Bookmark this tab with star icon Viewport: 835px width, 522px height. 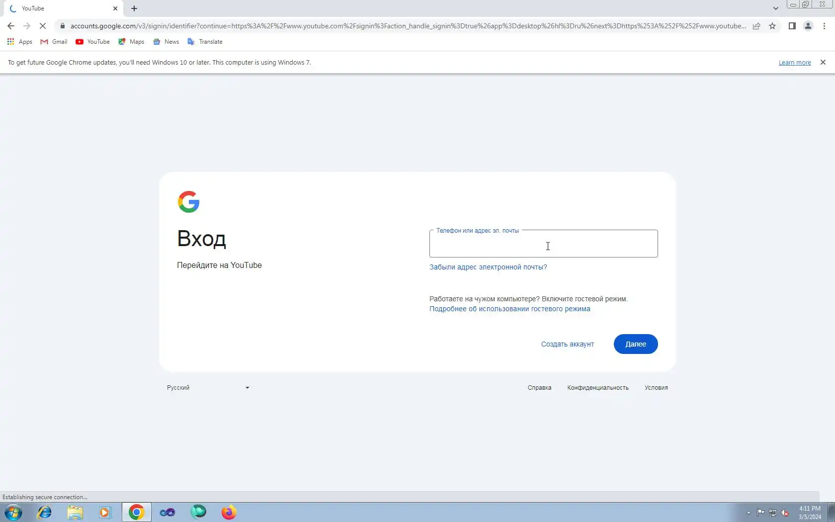coord(772,26)
